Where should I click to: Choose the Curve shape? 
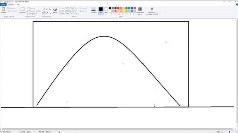point(63,8)
